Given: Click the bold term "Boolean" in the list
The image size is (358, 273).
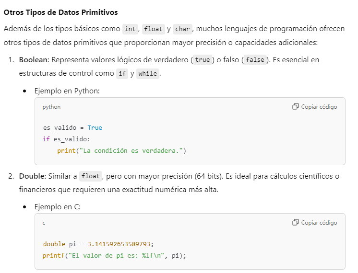Looking at the screenshot, I should 34,60.
